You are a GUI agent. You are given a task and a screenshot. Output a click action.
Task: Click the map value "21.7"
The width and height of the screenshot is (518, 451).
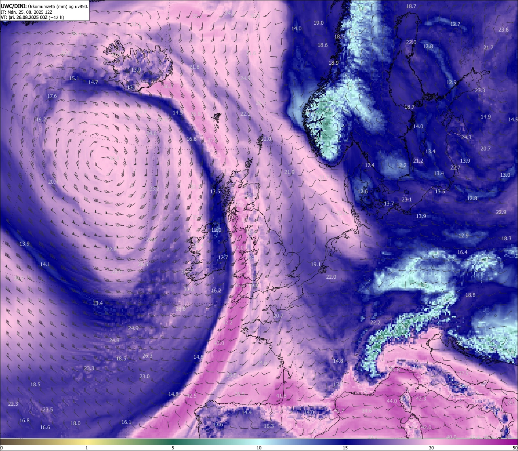coord(488,48)
